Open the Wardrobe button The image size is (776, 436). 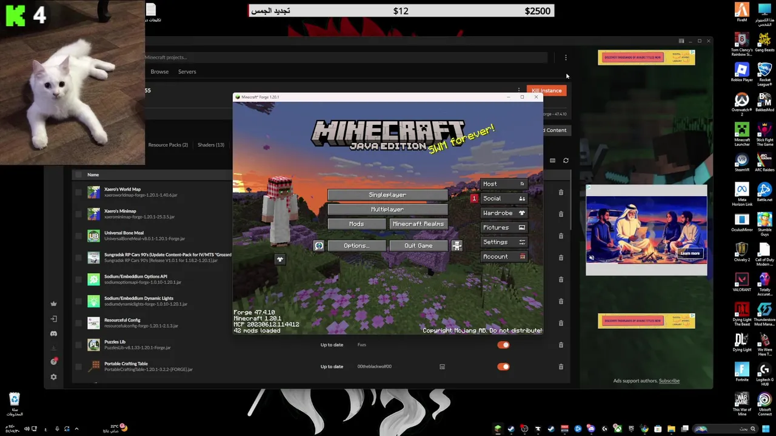coord(504,213)
